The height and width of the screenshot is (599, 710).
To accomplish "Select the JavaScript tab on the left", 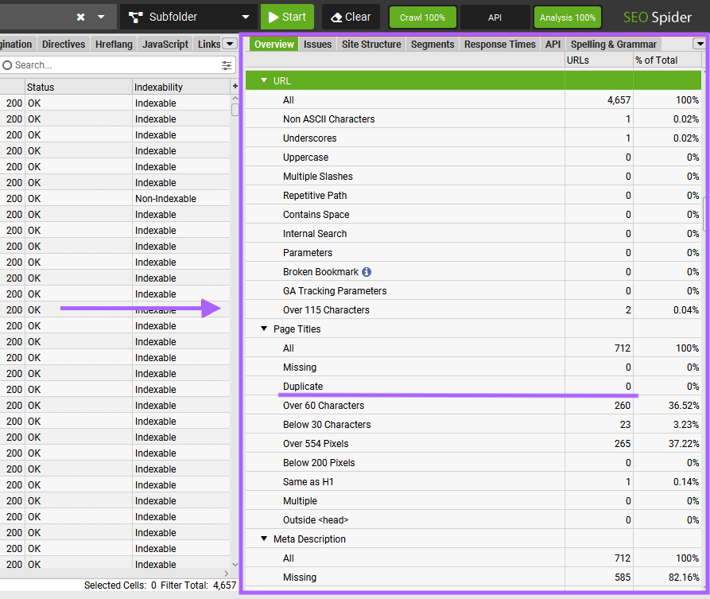I will (x=165, y=44).
